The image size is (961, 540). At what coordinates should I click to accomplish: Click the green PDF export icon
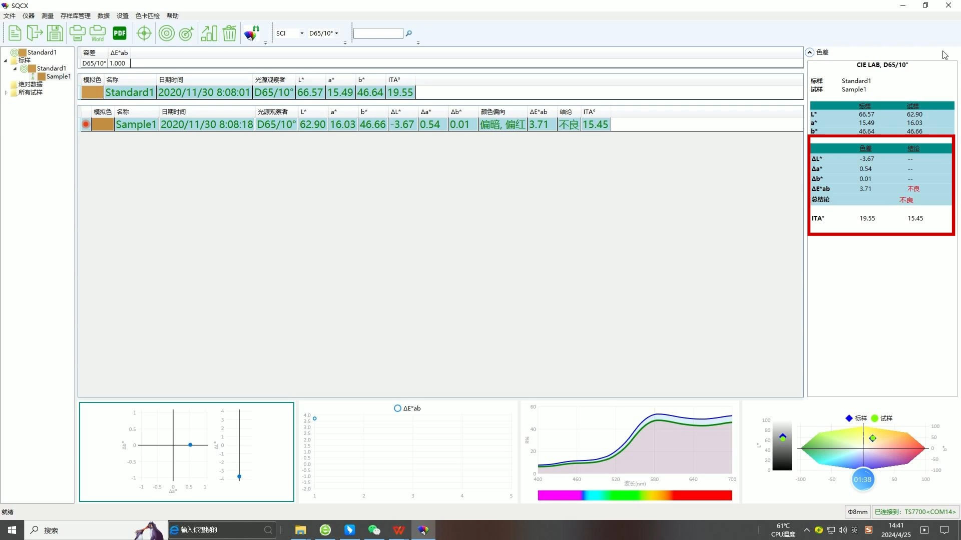(120, 33)
